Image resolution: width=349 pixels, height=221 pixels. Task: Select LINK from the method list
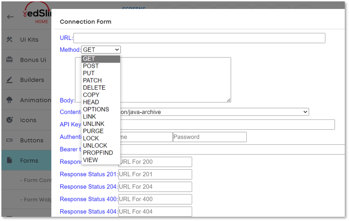[x=101, y=117]
